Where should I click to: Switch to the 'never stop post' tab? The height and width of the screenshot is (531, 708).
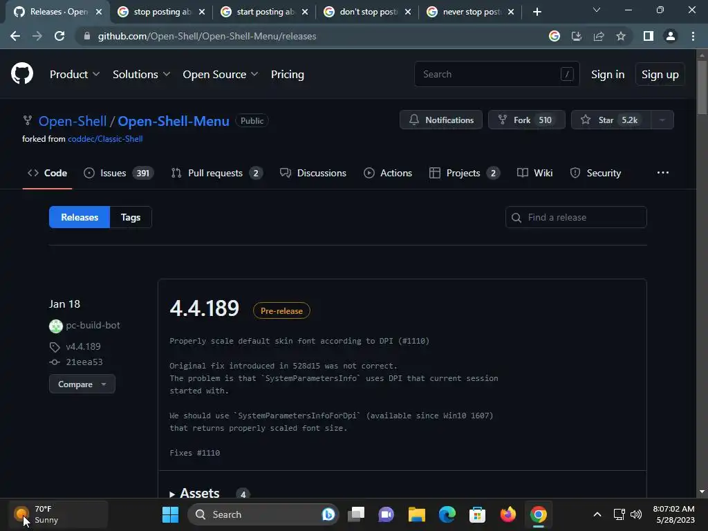click(x=470, y=12)
